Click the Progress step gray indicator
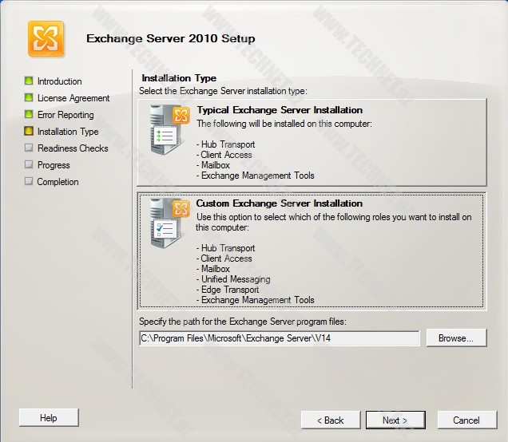The image size is (508, 442). [29, 165]
